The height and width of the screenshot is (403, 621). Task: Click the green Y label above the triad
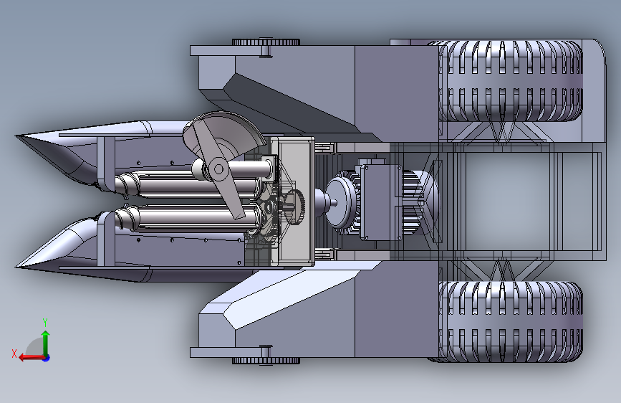[x=45, y=322]
